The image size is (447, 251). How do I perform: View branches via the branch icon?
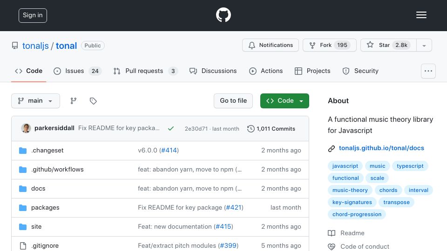pyautogui.click(x=74, y=101)
